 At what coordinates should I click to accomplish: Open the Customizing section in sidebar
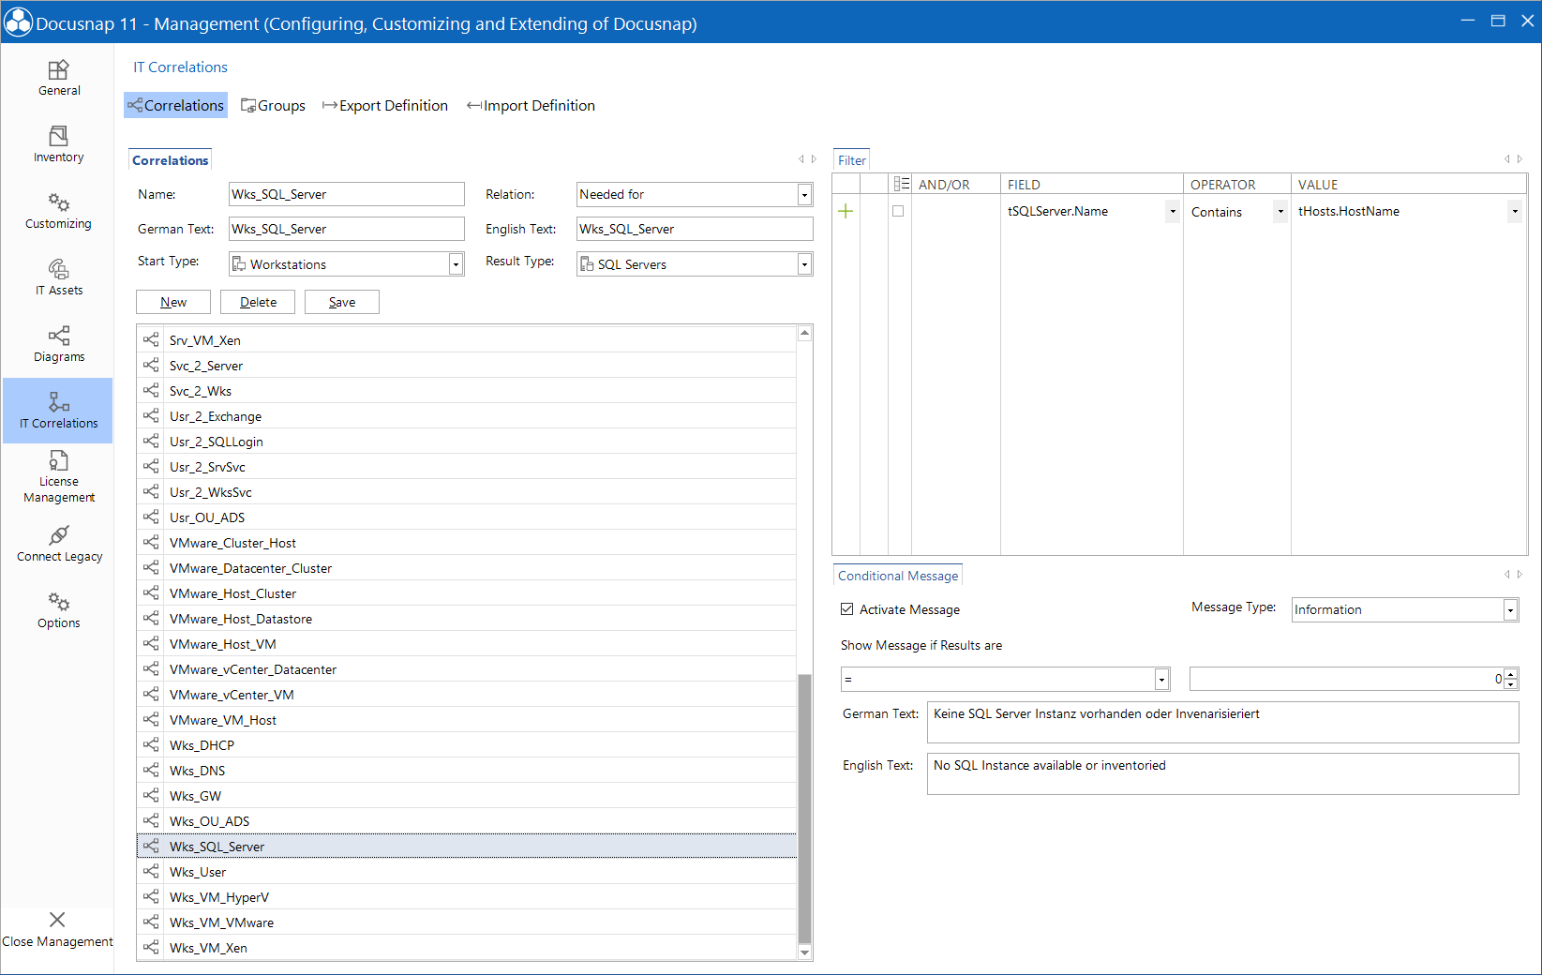coord(58,210)
